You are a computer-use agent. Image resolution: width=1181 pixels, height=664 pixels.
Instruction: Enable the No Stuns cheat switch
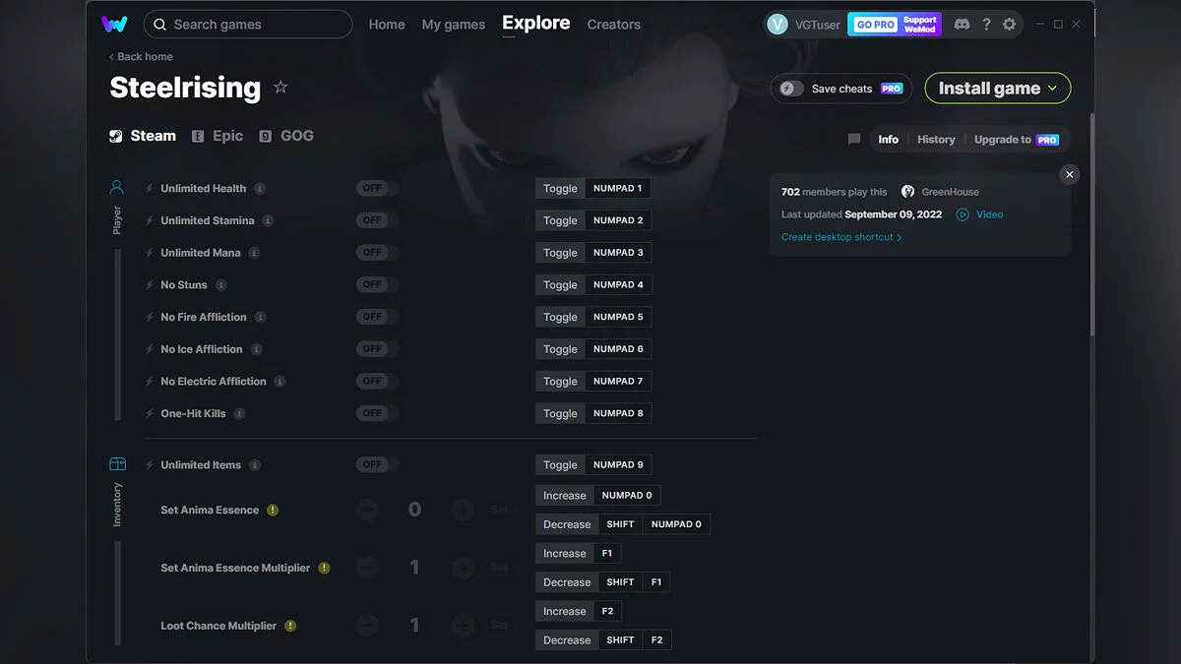pyautogui.click(x=375, y=284)
